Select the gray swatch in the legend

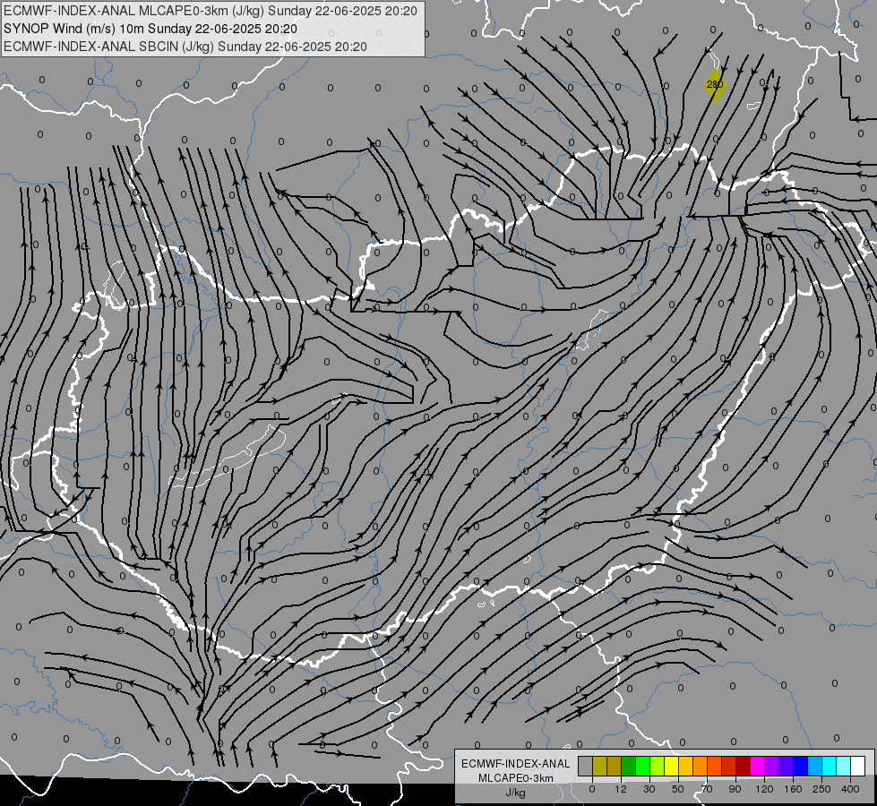[585, 767]
